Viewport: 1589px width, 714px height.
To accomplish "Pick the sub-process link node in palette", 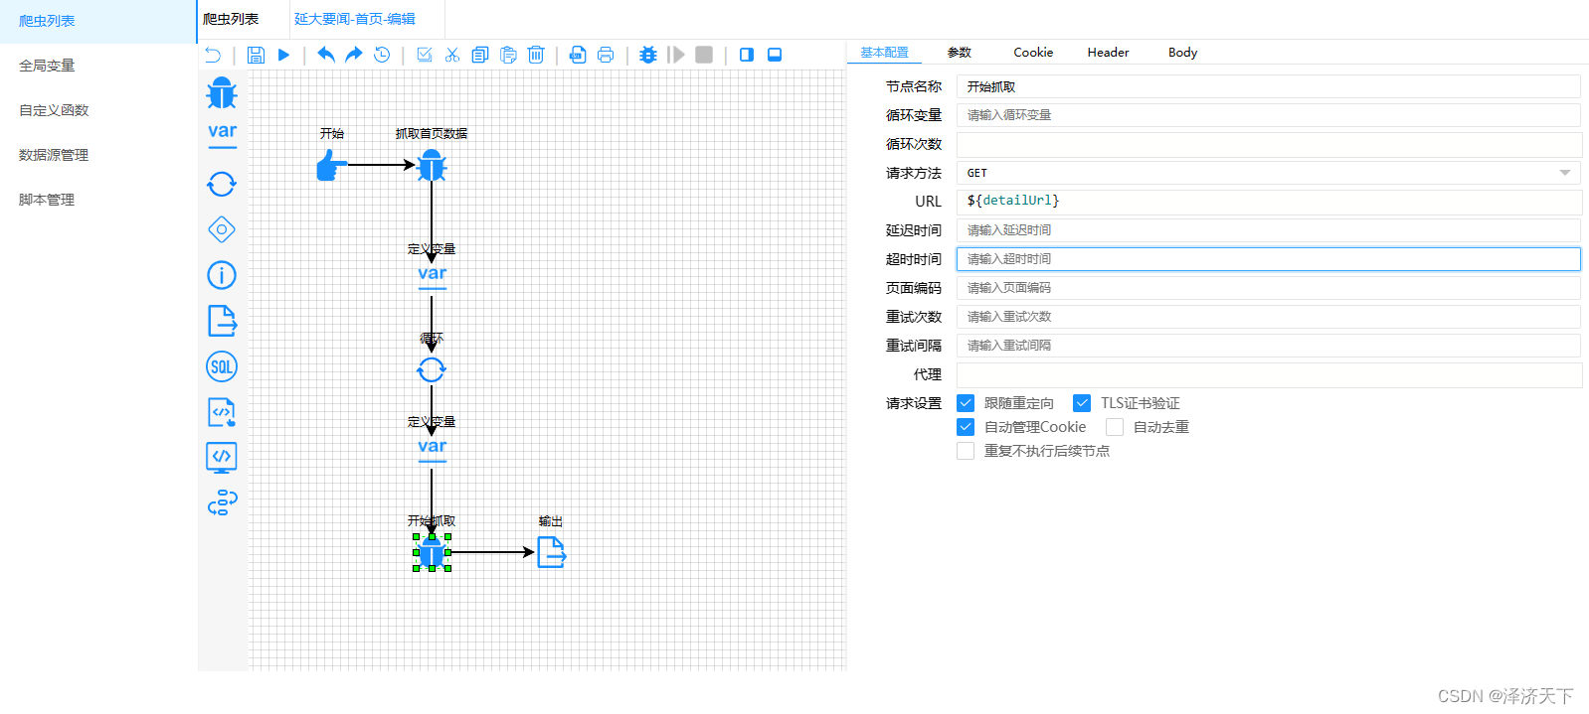I will point(222,503).
